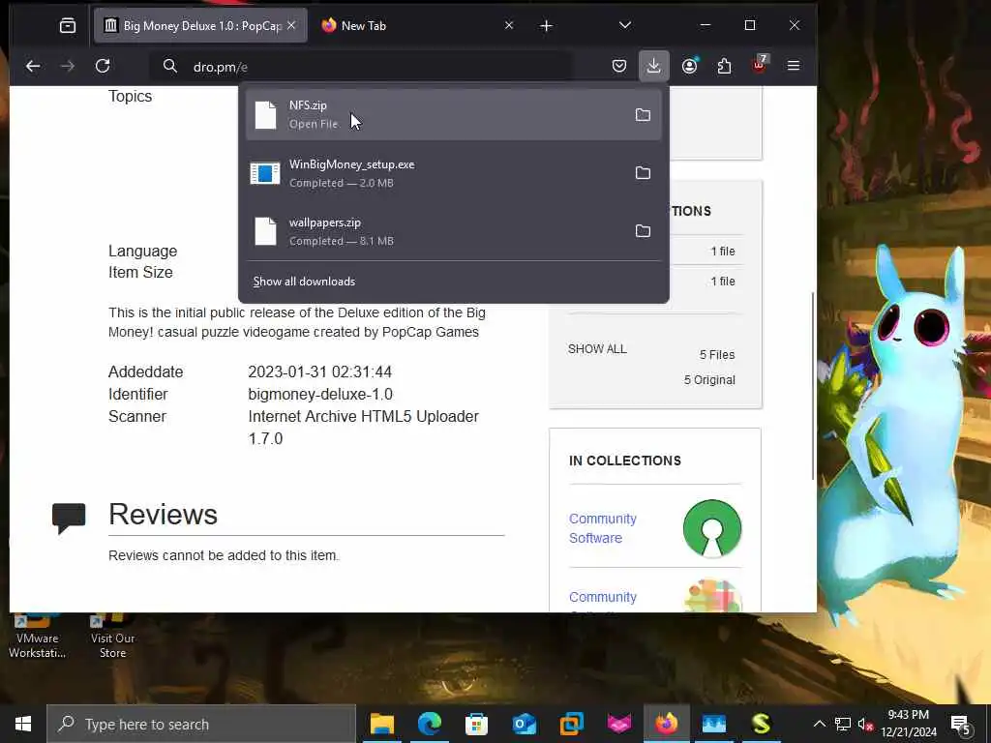This screenshot has height=743, width=991.
Task: Click the page's vertical scrollbar thumb
Action: click(813, 385)
